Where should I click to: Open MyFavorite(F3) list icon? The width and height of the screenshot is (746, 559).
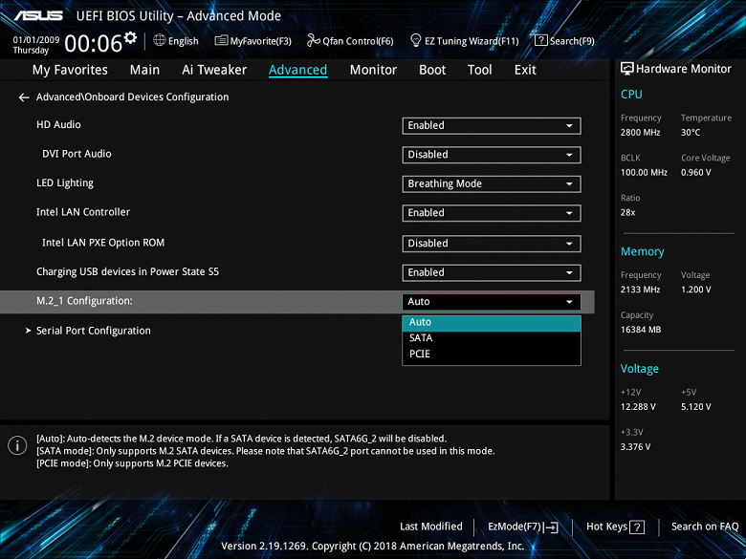[221, 40]
